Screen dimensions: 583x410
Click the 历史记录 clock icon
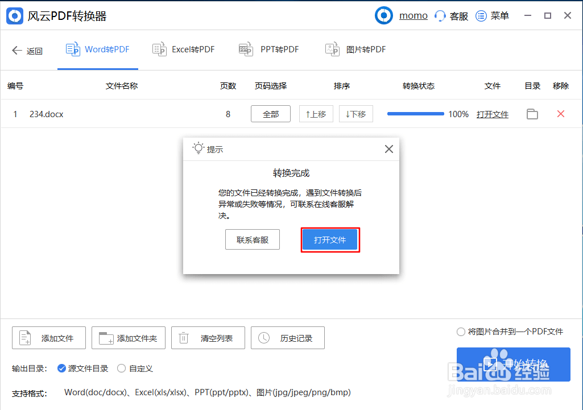tap(262, 337)
